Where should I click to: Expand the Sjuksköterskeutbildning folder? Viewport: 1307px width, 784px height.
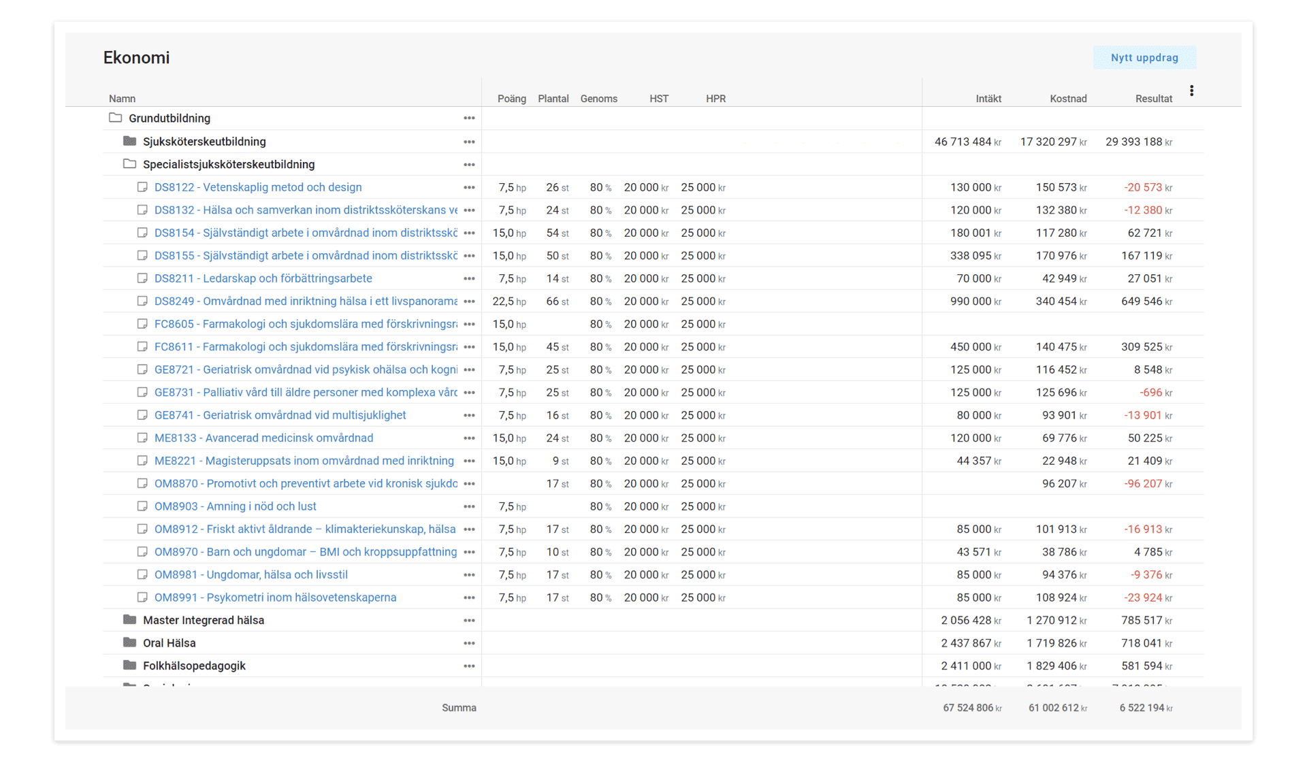point(129,141)
